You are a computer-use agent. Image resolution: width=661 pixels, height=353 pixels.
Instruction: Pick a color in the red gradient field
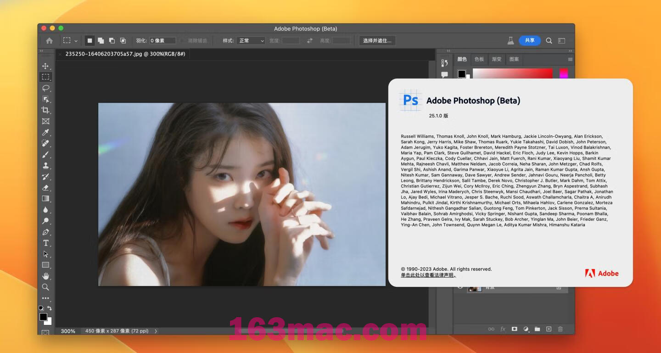(513, 74)
